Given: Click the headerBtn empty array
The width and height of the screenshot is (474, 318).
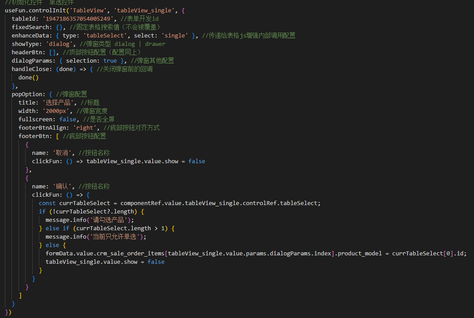Looking at the screenshot, I should click(x=52, y=52).
